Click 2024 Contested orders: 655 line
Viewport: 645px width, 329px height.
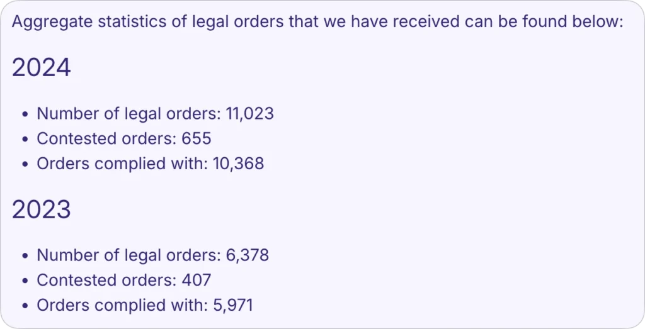tap(124, 138)
